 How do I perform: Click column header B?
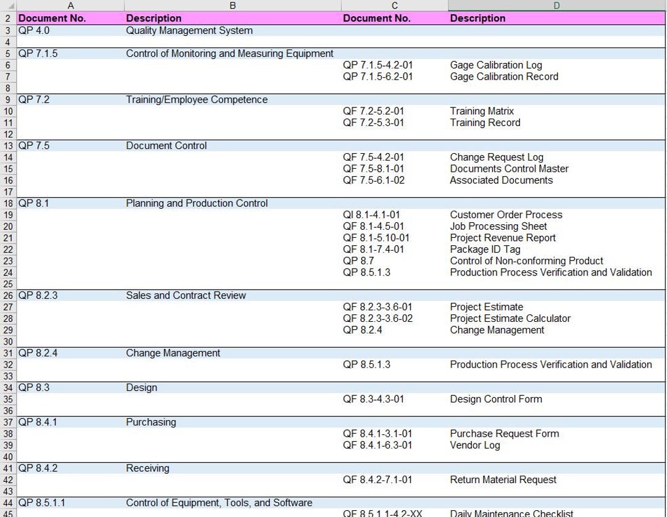(x=232, y=5)
